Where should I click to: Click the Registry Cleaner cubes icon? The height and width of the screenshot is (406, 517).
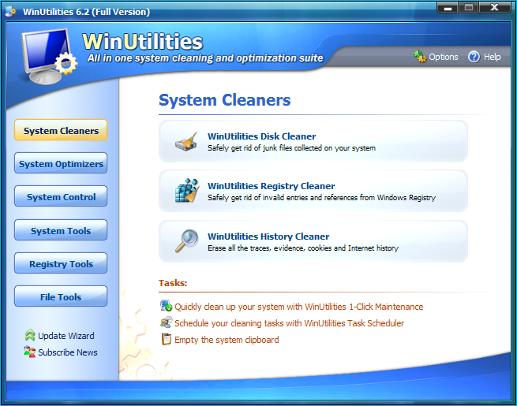[187, 192]
